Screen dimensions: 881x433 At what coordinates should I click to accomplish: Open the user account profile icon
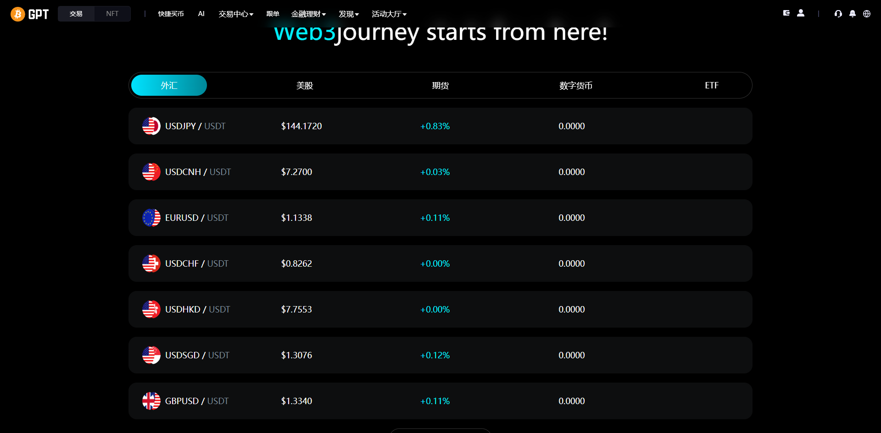(x=801, y=13)
